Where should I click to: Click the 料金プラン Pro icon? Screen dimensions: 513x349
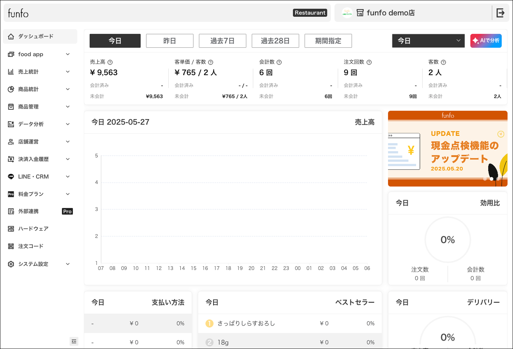tap(11, 194)
